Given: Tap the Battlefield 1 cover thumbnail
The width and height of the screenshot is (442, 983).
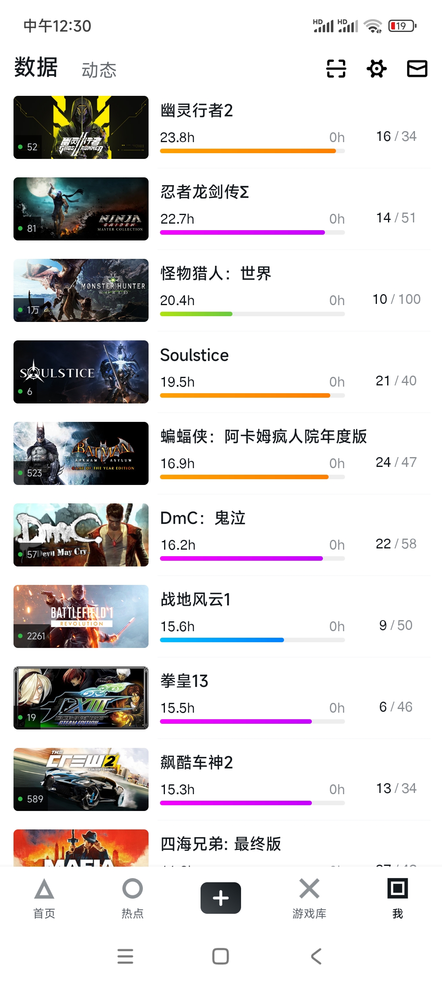Looking at the screenshot, I should [x=81, y=616].
